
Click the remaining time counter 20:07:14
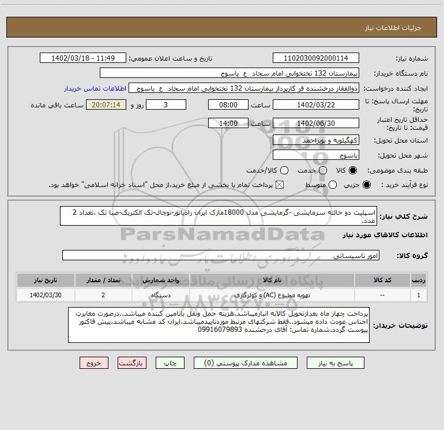106,104
